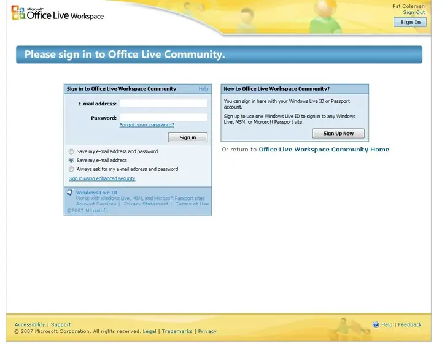
Task: Select Save my e-mail address option
Action: pyautogui.click(x=71, y=161)
